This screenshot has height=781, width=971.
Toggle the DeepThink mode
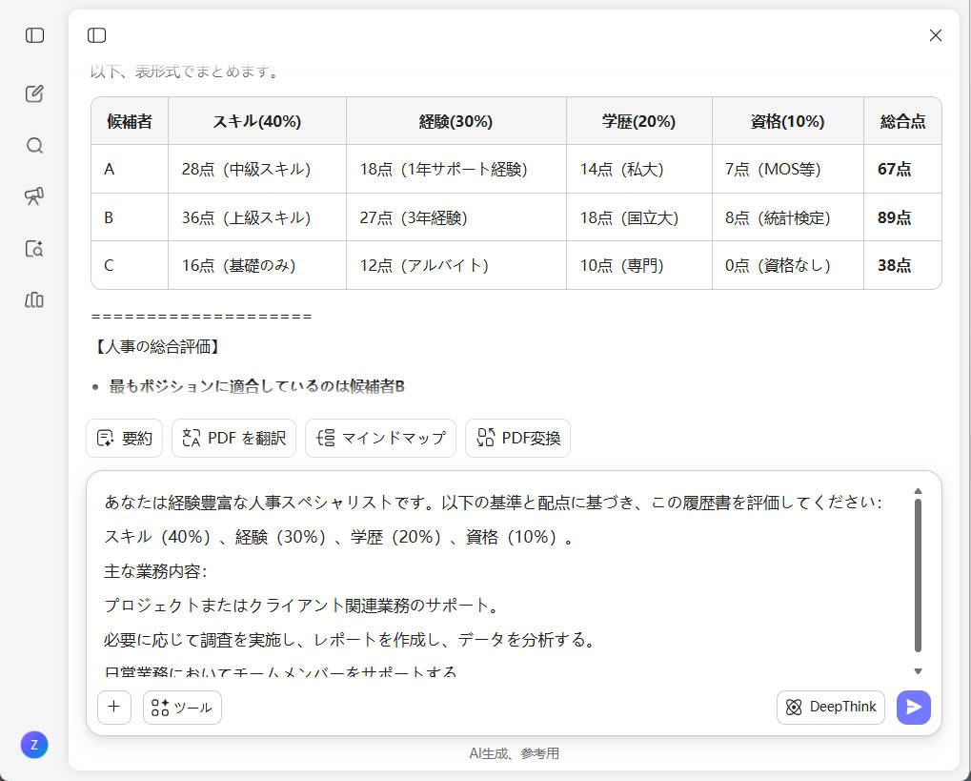[x=830, y=708]
